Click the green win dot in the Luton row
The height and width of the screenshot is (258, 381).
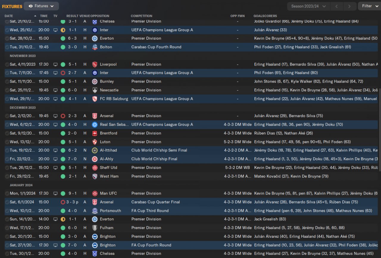pos(63,142)
